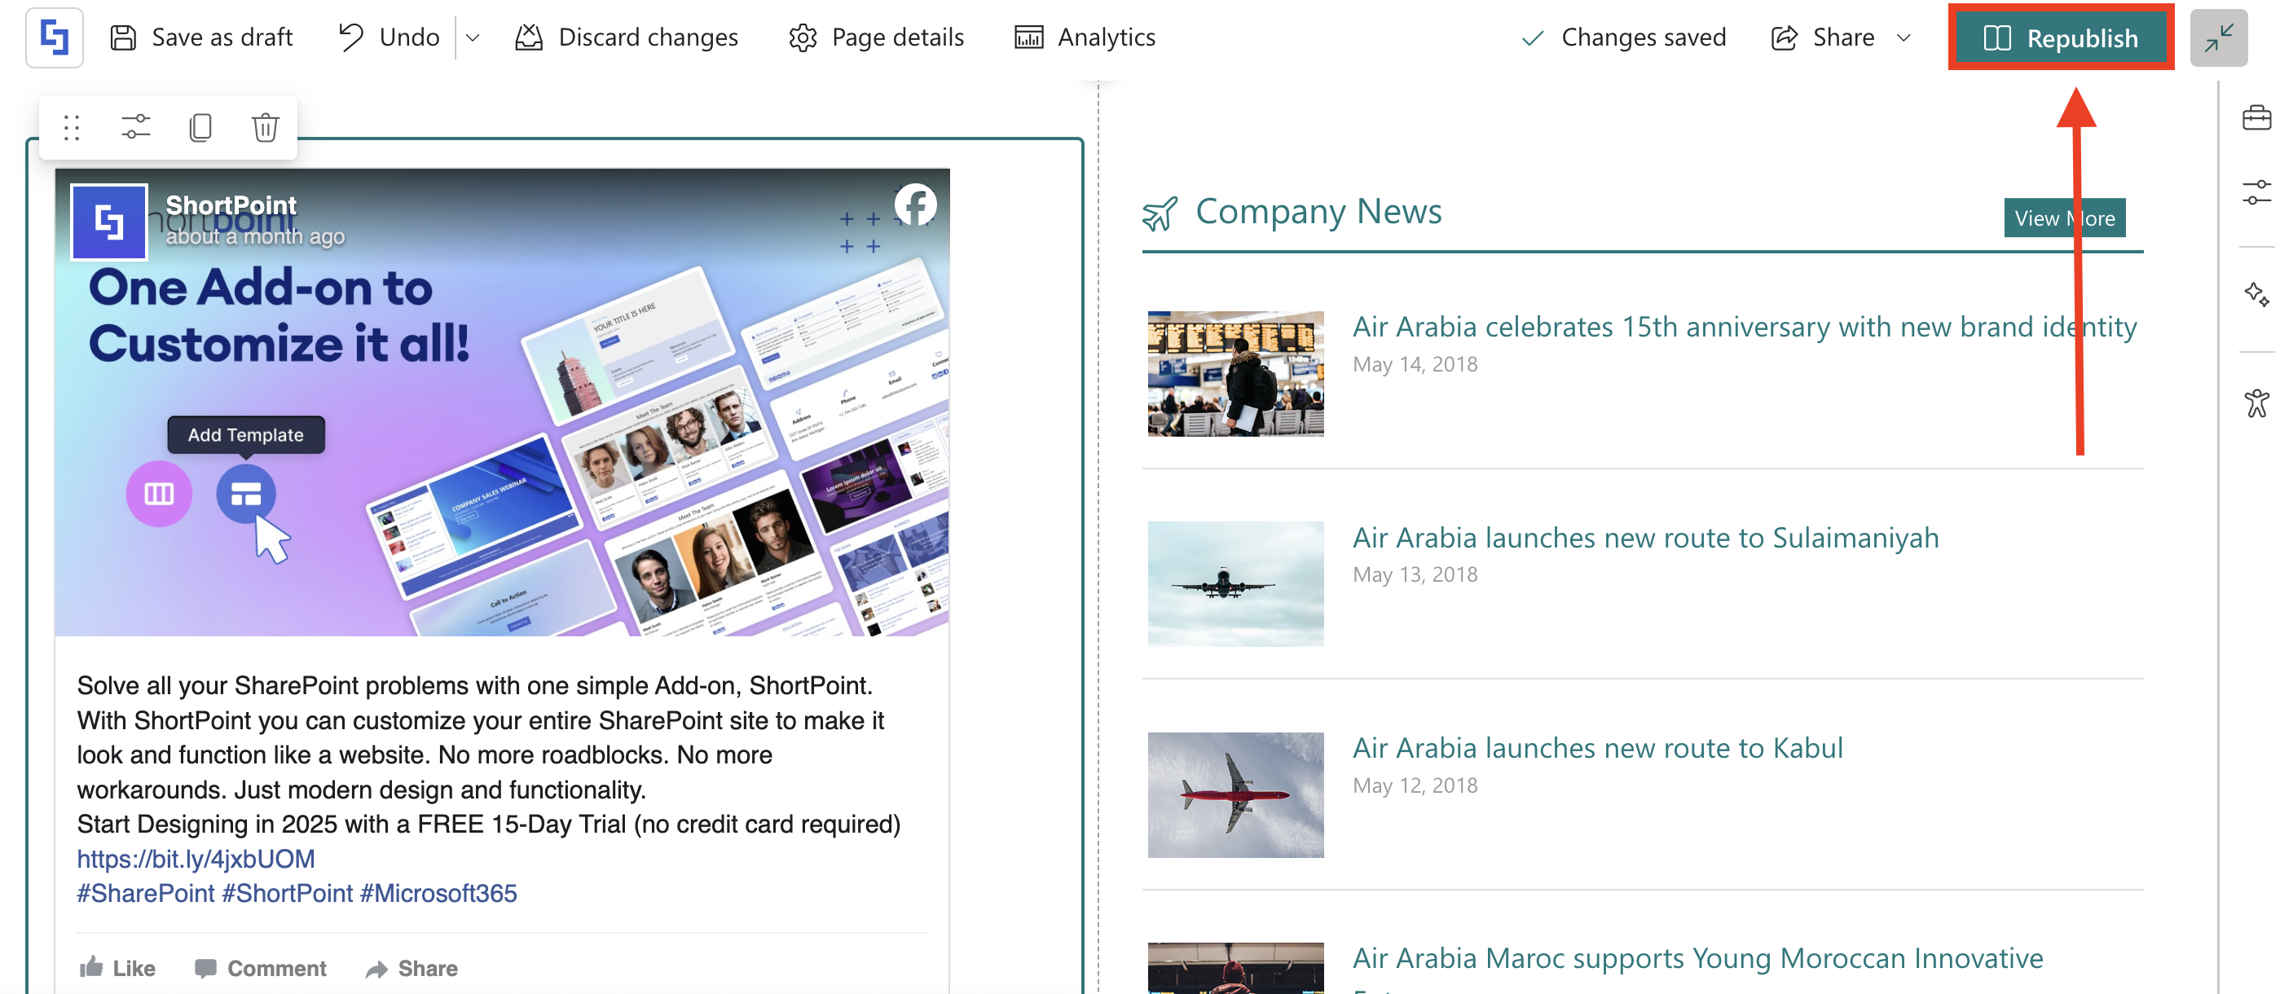The image size is (2293, 994).
Task: Expand the Undo dropdown arrow
Action: [473, 38]
